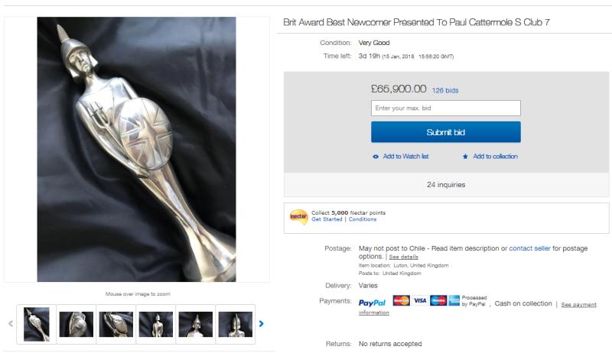The height and width of the screenshot is (353, 612).
Task: Show next thumbnails with right arrow
Action: click(262, 323)
